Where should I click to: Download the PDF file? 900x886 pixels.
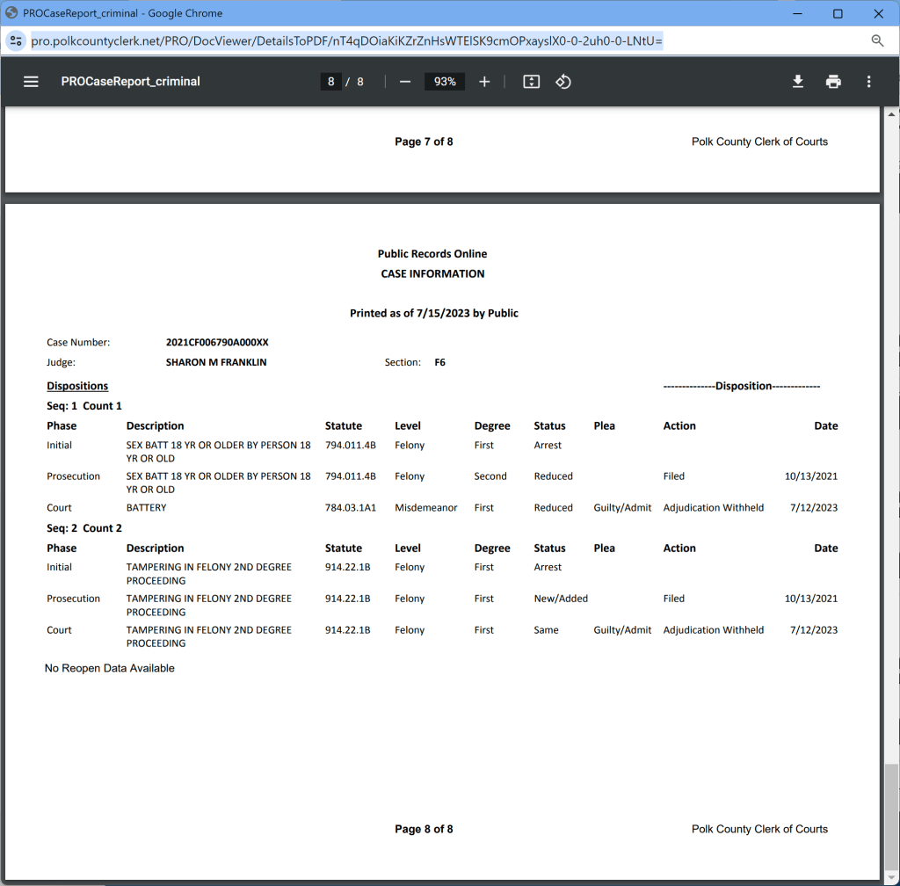click(798, 82)
